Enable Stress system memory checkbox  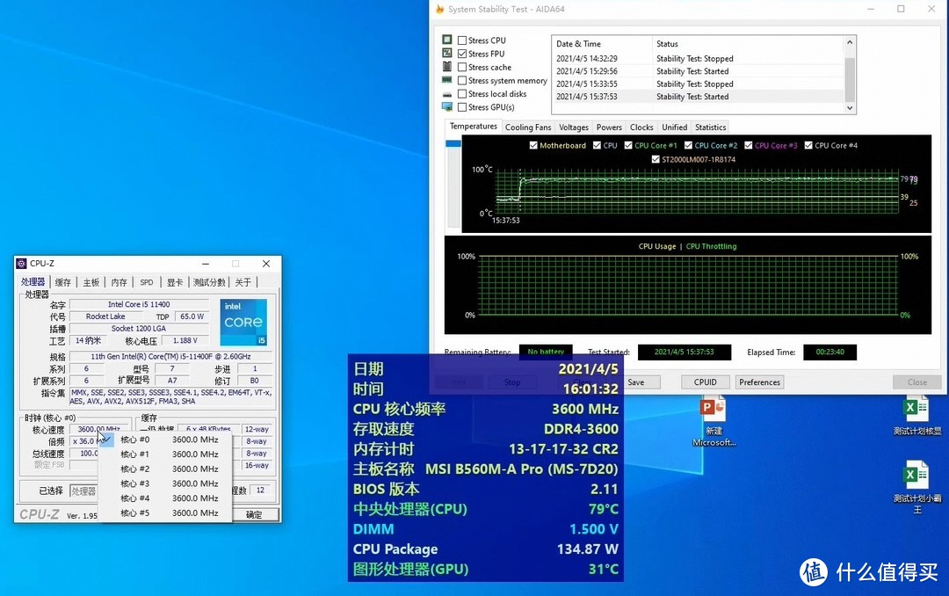coord(462,81)
